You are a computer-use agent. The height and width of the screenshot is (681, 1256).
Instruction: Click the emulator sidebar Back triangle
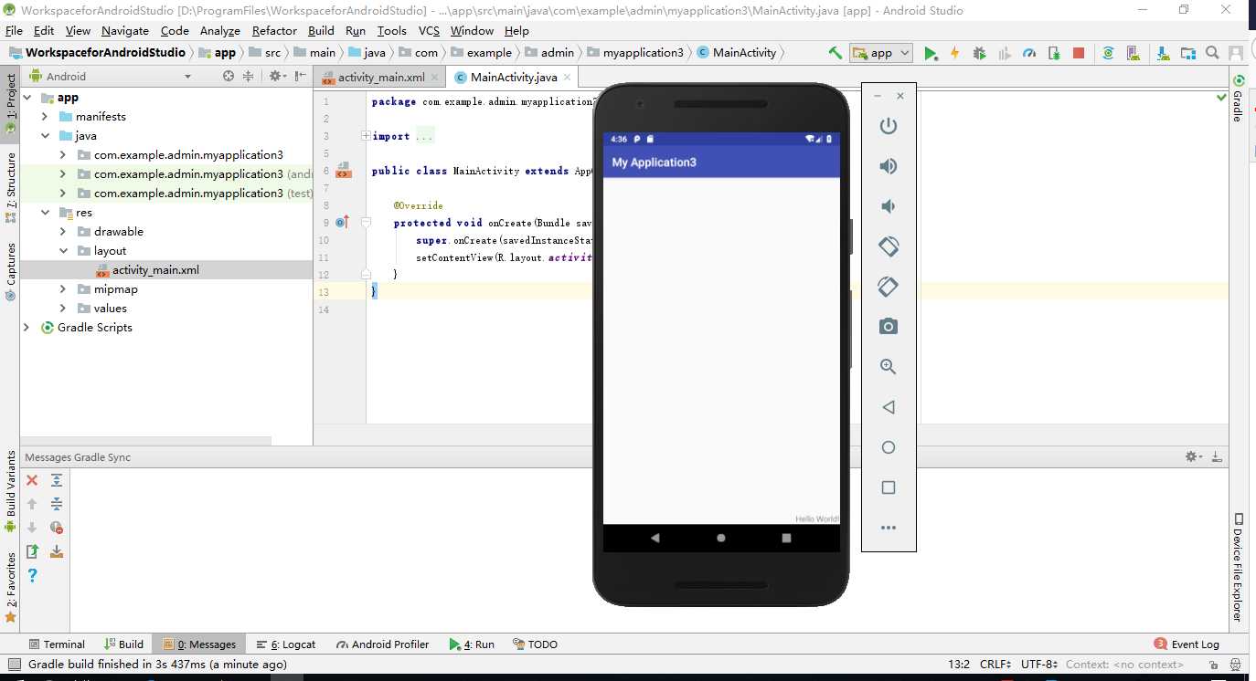[x=889, y=407]
